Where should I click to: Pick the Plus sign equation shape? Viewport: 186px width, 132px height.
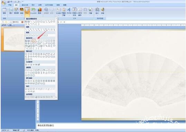pyautogui.click(x=26, y=65)
